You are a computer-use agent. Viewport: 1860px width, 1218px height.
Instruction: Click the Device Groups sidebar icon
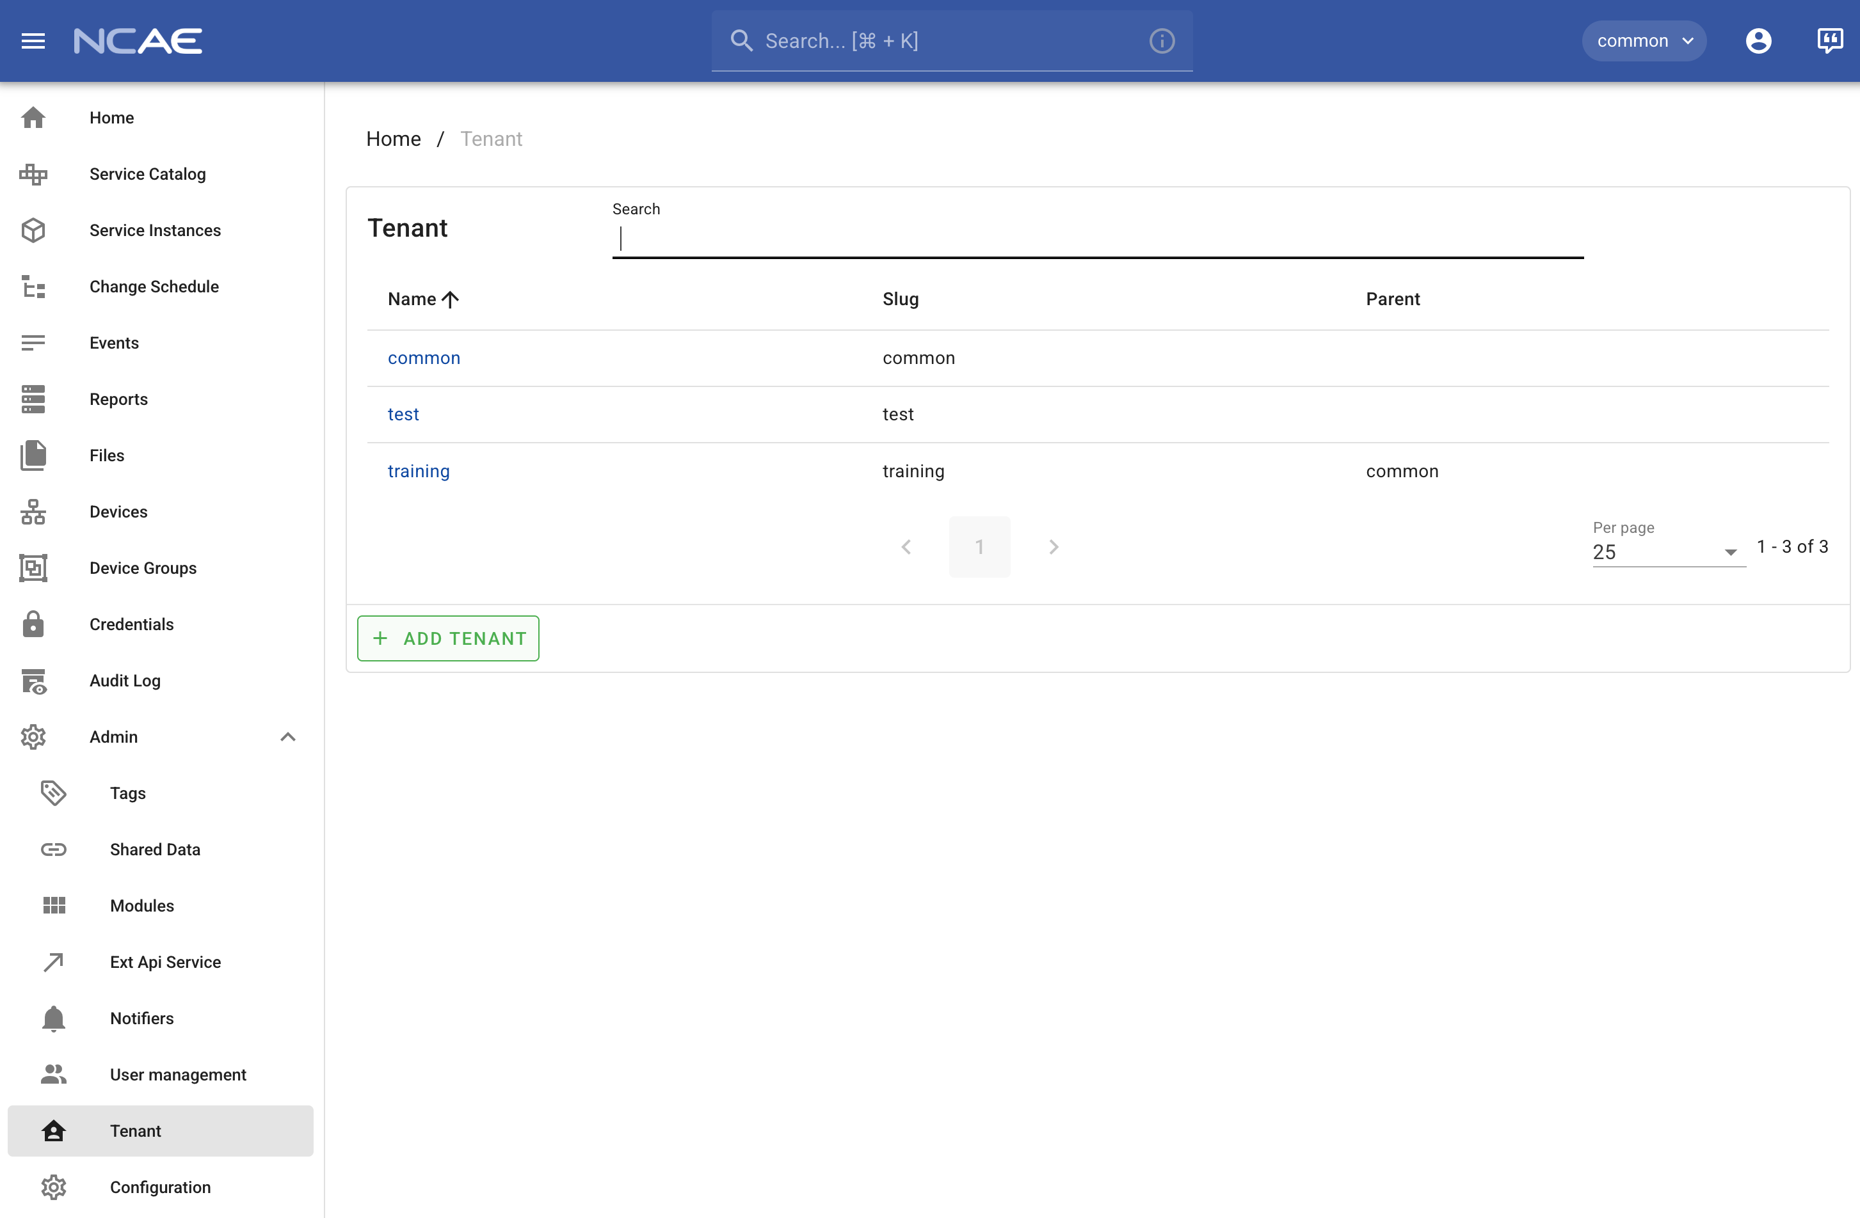pyautogui.click(x=33, y=568)
